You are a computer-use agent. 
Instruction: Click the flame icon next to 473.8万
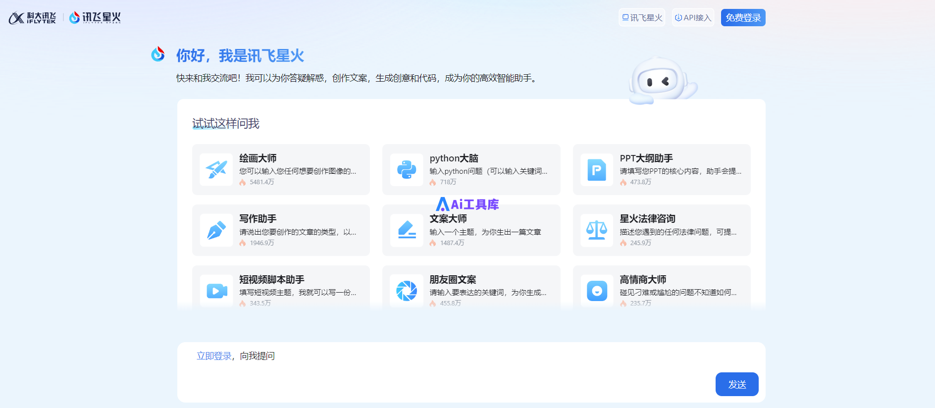tap(623, 182)
